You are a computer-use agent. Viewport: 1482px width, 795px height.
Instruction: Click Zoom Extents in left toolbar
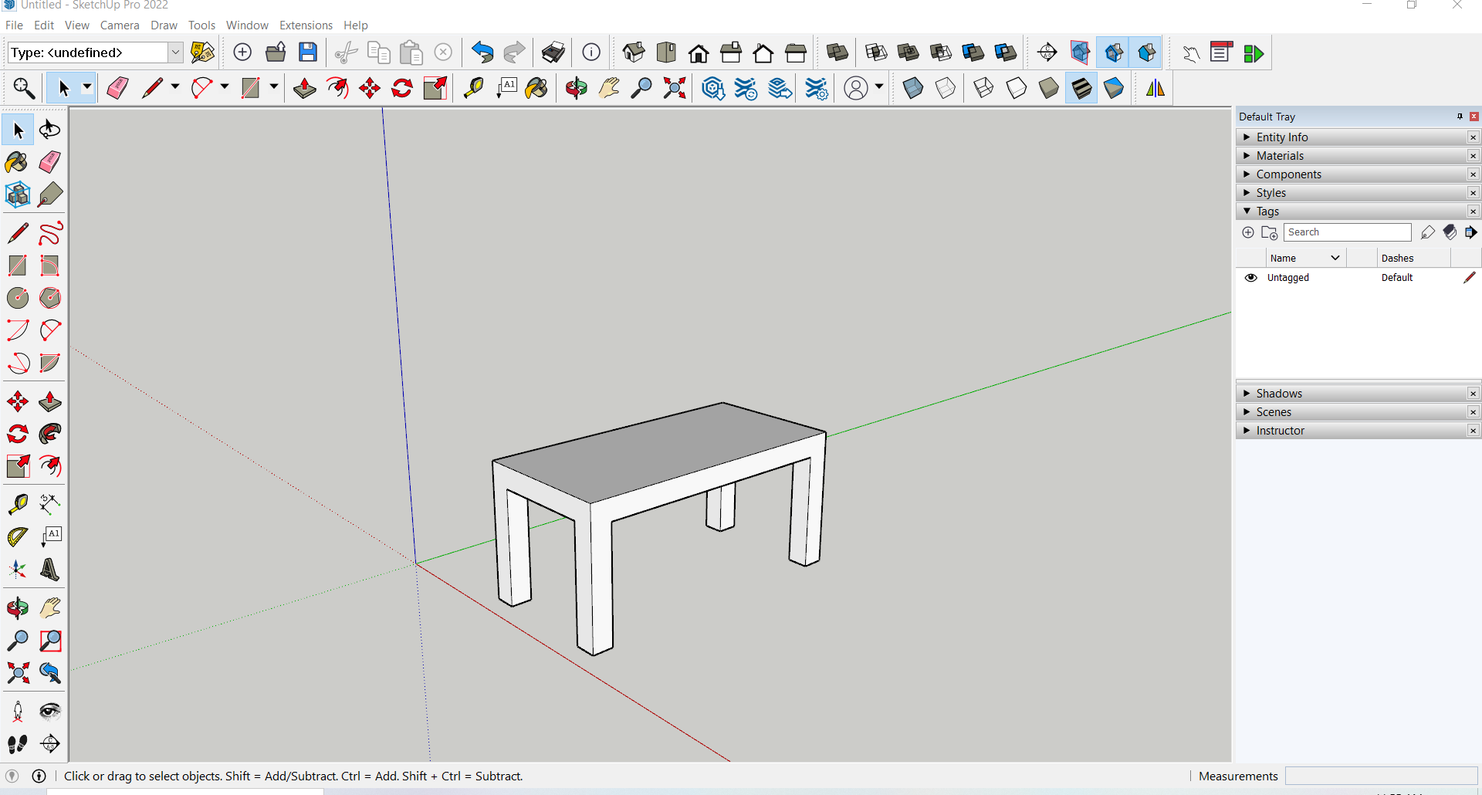(x=17, y=673)
